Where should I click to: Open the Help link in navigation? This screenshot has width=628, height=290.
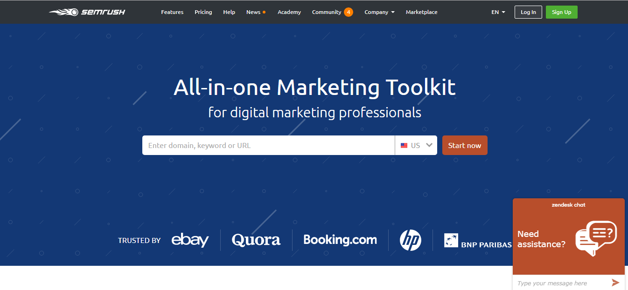tap(229, 12)
